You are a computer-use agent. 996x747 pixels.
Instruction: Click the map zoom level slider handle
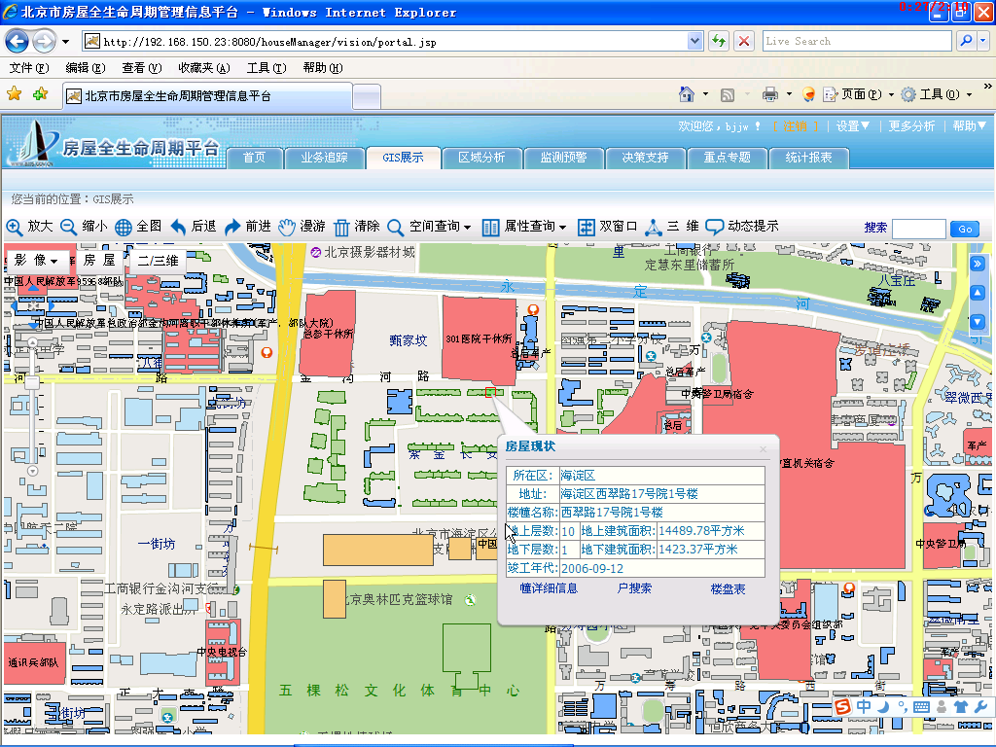(x=32, y=383)
